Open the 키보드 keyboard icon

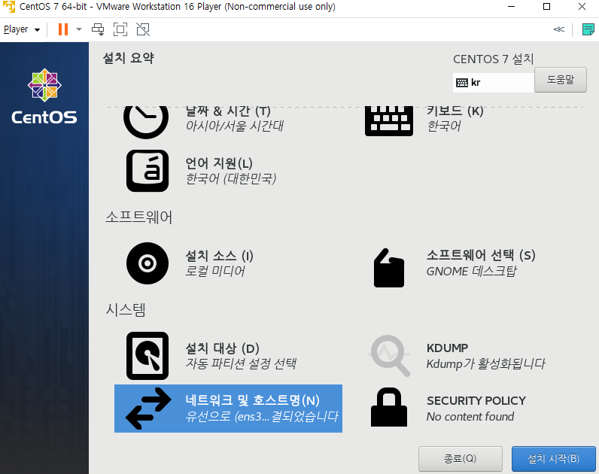point(389,120)
